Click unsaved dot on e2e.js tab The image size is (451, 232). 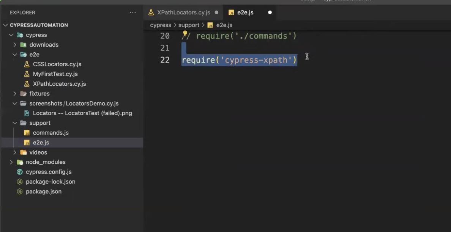pos(270,13)
